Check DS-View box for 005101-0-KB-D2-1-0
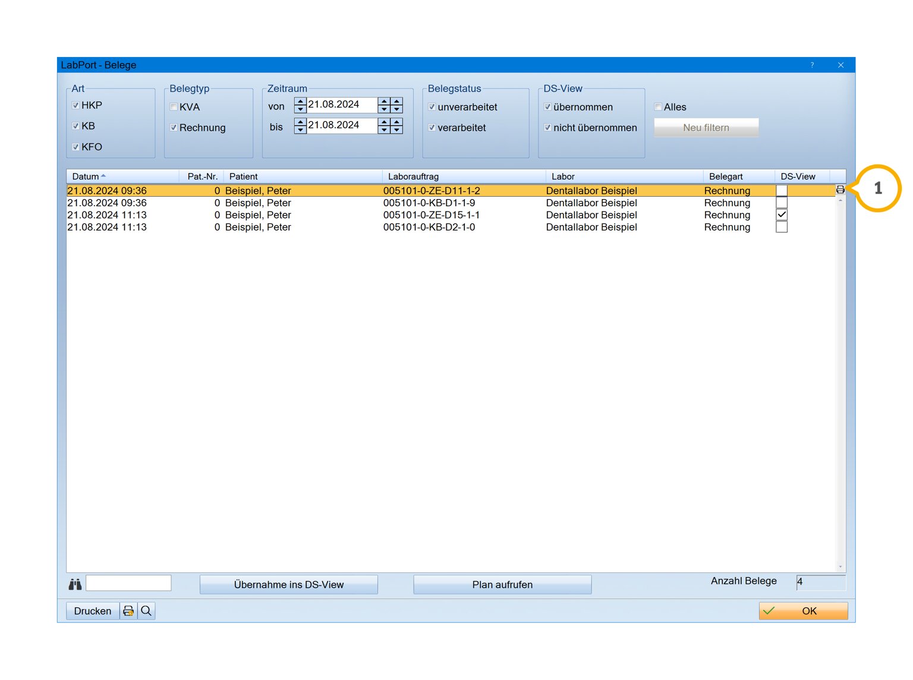Image resolution: width=913 pixels, height=680 pixels. [782, 227]
